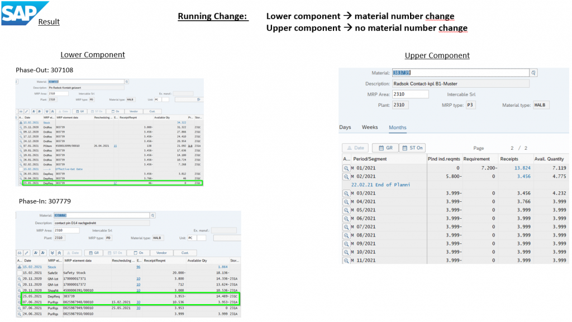Open Material search help in Phase-Out panel
The image size is (572, 322).
126,82
